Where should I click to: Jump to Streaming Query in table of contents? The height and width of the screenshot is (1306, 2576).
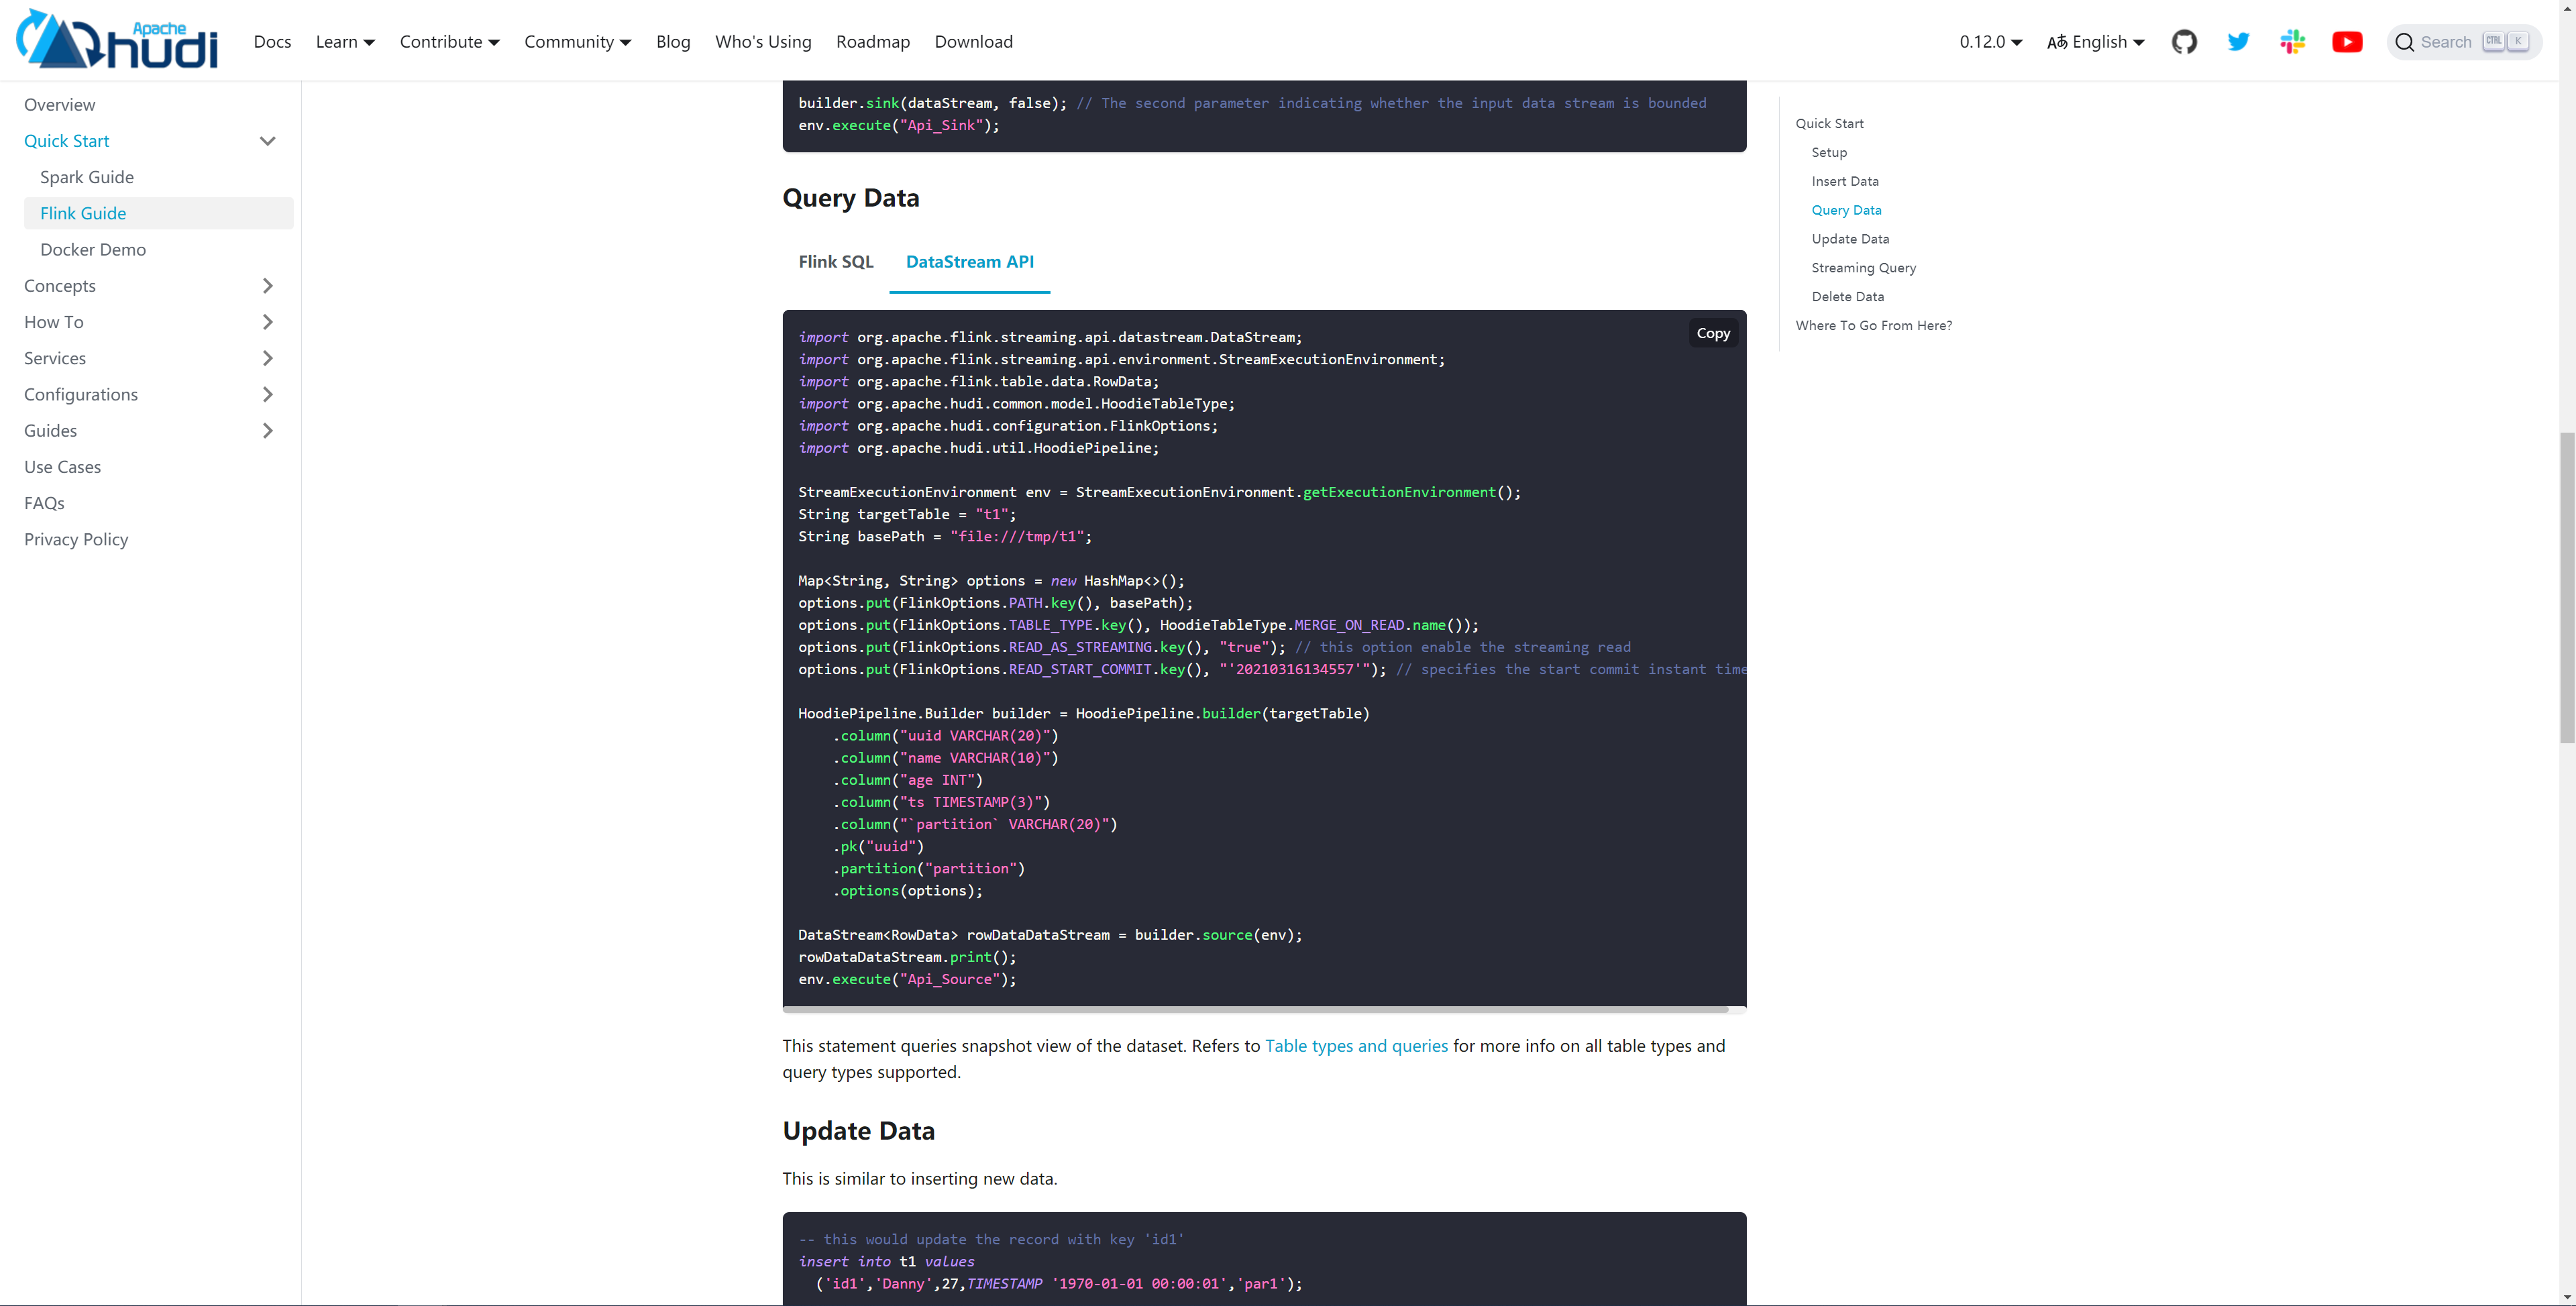pos(1863,268)
